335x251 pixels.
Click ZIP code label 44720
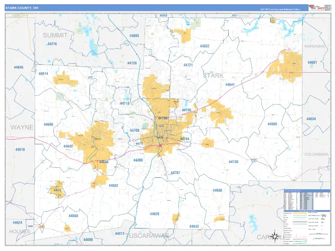pos(132,63)
